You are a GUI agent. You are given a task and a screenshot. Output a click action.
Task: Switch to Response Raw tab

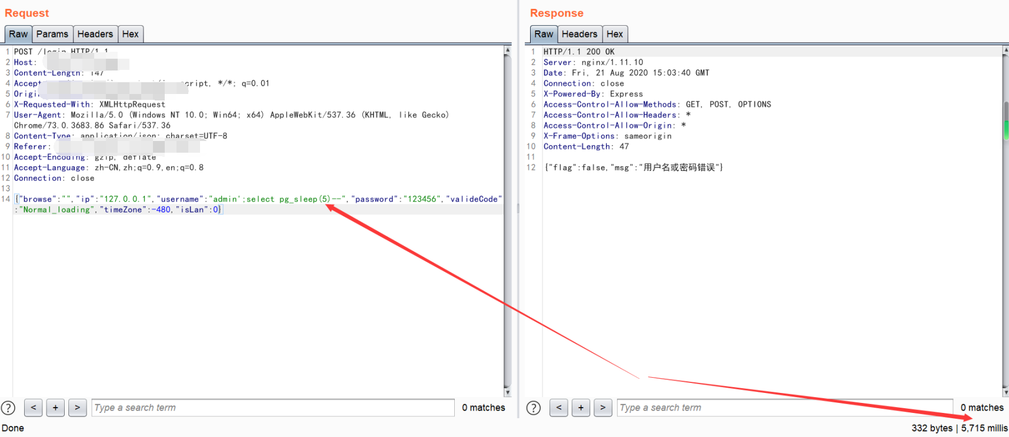pyautogui.click(x=544, y=34)
